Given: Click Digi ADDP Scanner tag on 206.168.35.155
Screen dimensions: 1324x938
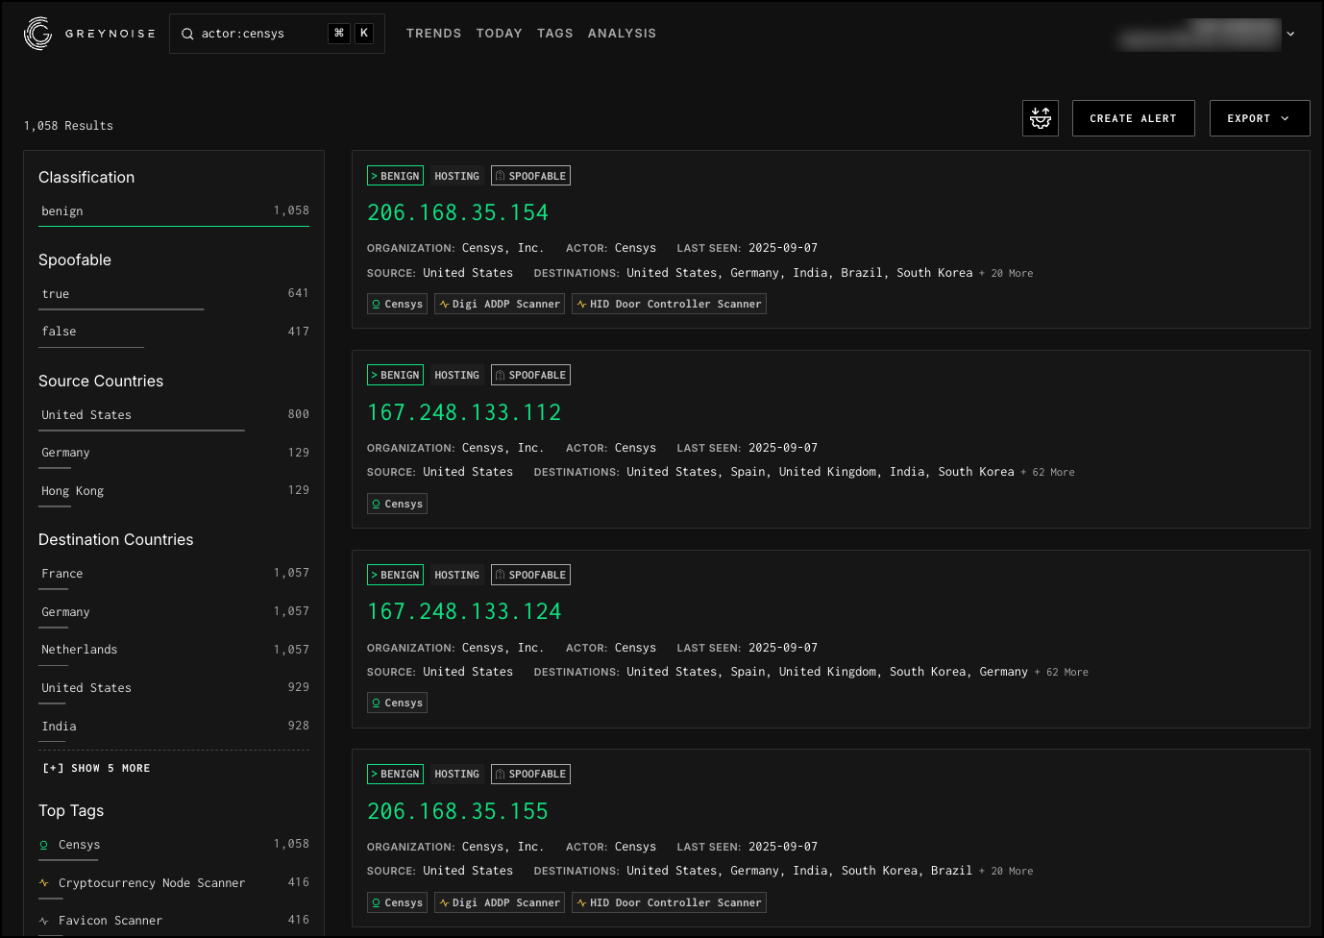Looking at the screenshot, I should pos(500,902).
